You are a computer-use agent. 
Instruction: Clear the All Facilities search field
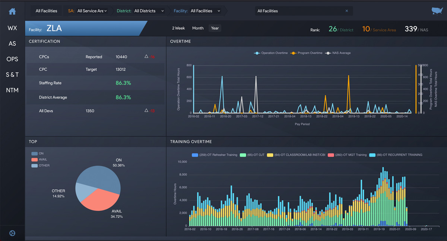tap(346, 11)
